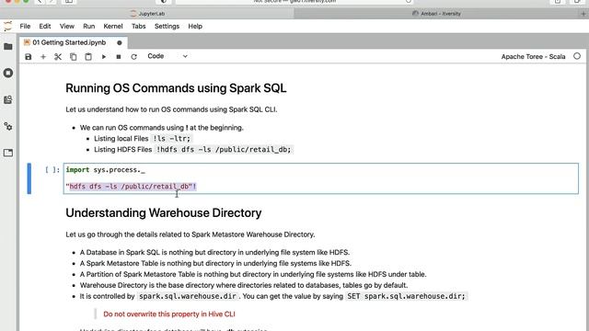This screenshot has width=589, height=331.
Task: Open the File Browser sidebar folder icon
Action: click(x=8, y=47)
